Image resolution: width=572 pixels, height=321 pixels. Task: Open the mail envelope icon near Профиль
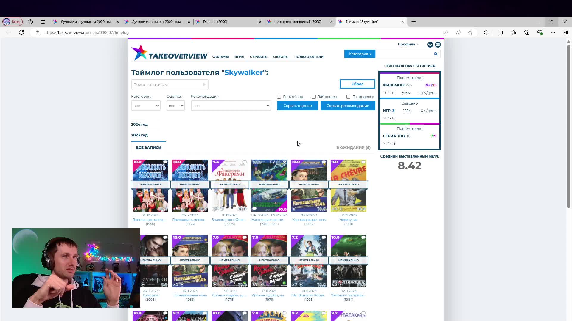click(x=438, y=45)
